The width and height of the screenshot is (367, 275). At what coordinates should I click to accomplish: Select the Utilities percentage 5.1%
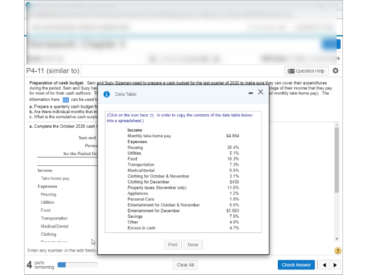pos(234,153)
